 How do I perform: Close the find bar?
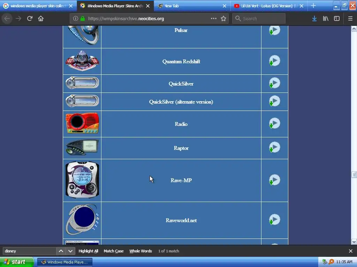pyautogui.click(x=351, y=251)
